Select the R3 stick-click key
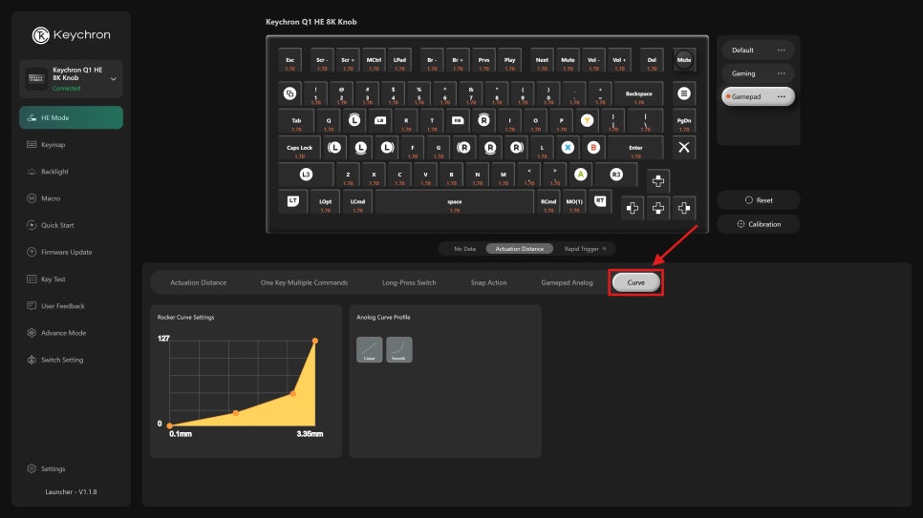The image size is (923, 518). click(x=616, y=174)
